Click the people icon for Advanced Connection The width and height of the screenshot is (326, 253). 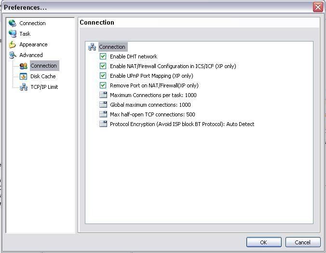(24, 66)
